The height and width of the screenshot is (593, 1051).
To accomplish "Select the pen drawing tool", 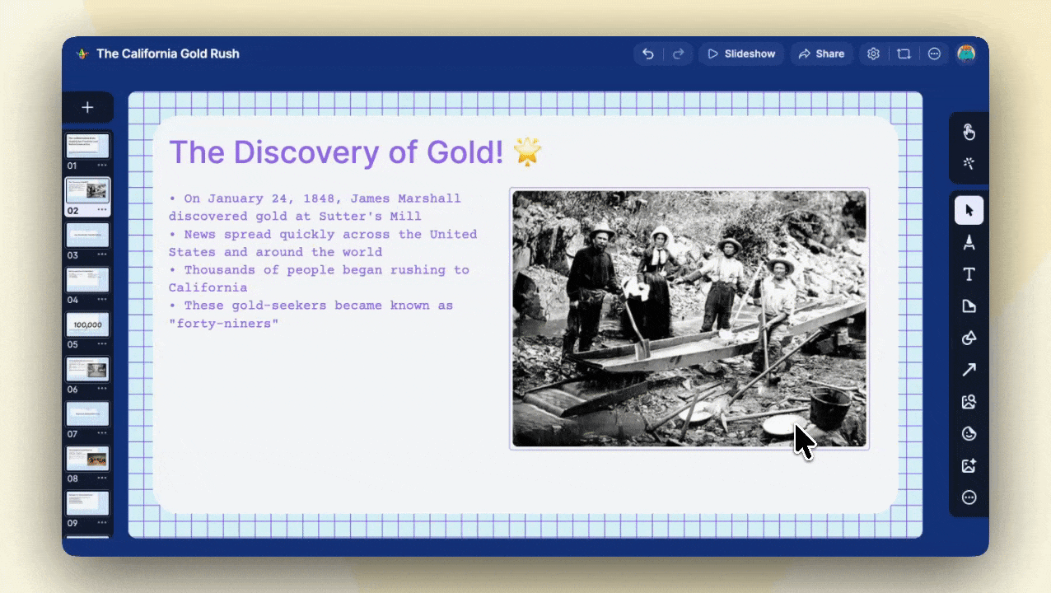I will click(969, 242).
